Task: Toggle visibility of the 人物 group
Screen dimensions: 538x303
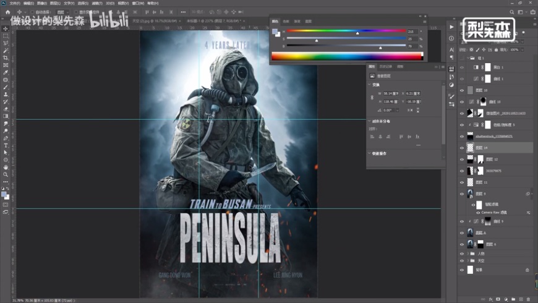Action: [x=462, y=254]
